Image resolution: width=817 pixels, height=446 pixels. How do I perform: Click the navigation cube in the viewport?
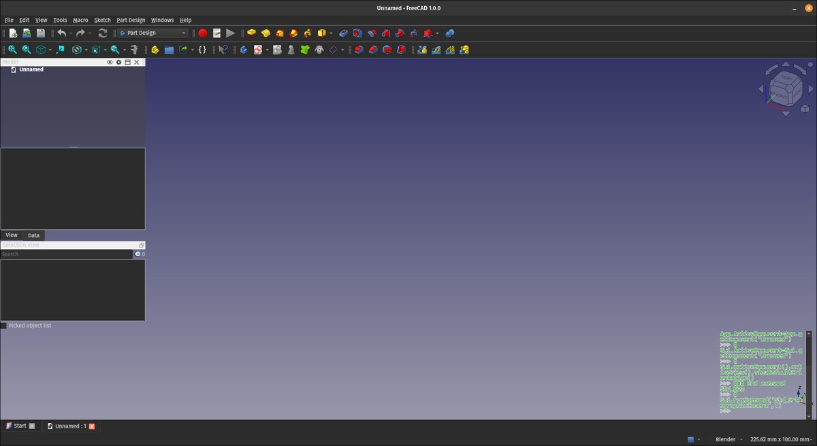[x=785, y=88]
